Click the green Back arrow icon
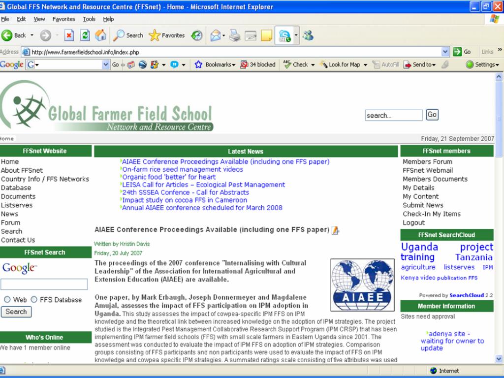The image size is (504, 378). point(7,35)
